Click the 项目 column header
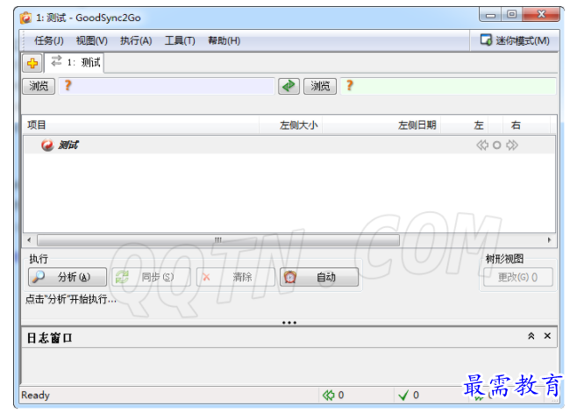The height and width of the screenshot is (413, 570). (x=141, y=125)
